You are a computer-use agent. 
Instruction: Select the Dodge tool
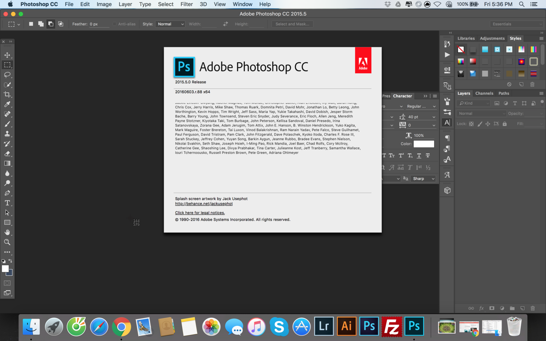pos(7,183)
